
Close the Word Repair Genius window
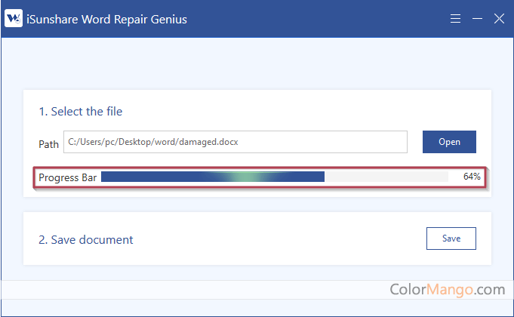point(499,19)
